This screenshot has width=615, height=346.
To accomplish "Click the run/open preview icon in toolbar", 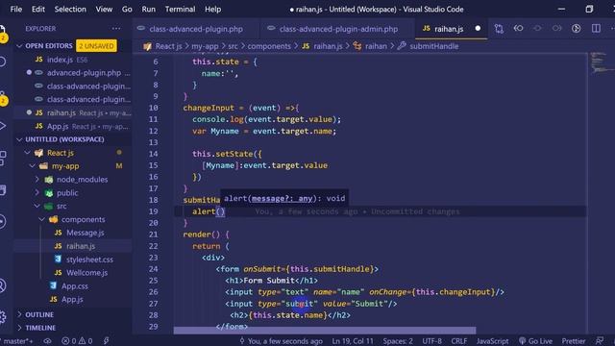I will (576, 28).
